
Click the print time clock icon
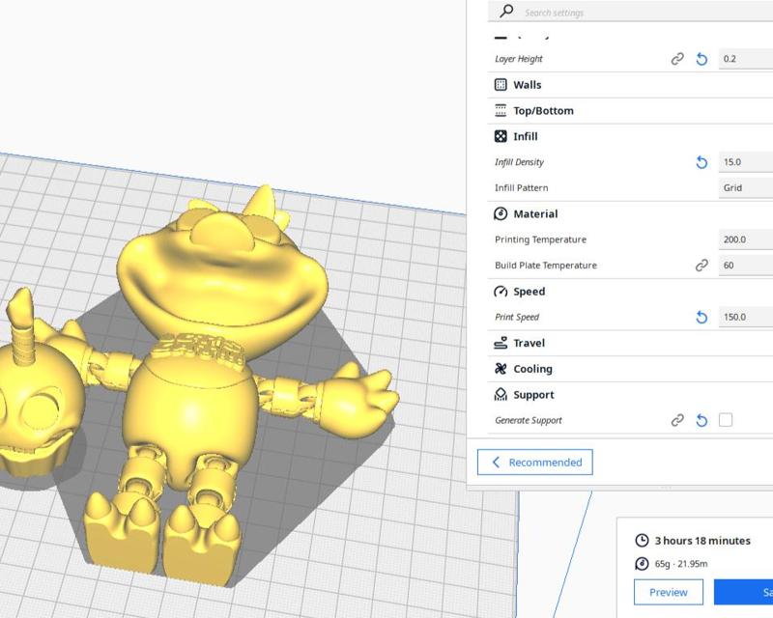[x=642, y=541]
